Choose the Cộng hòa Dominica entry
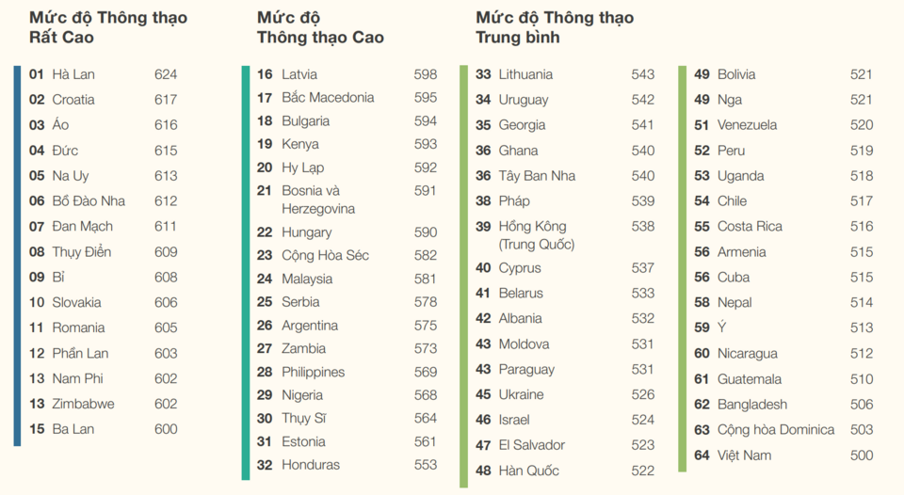The height and width of the screenshot is (495, 904). [775, 430]
